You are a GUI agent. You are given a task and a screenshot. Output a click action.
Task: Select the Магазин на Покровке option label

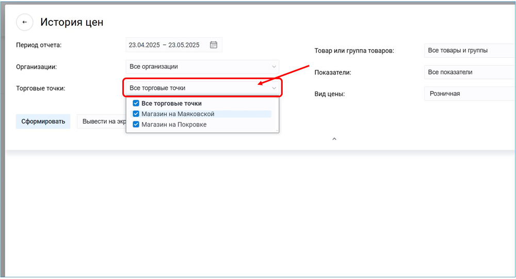[x=174, y=124]
